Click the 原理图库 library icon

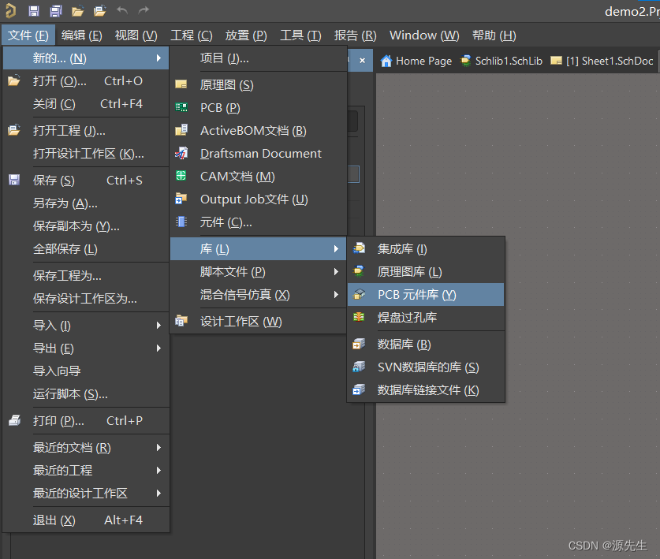pos(359,271)
